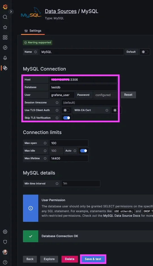Edit the Max open field with 100
Viewport: 153px width, 266px height.
[69, 143]
